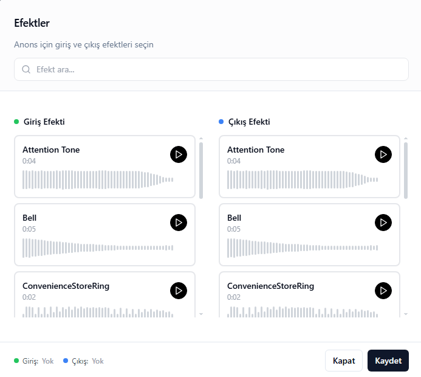Image resolution: width=421 pixels, height=377 pixels.
Task: Click the Attention Tone exit waveform
Action: (x=303, y=179)
